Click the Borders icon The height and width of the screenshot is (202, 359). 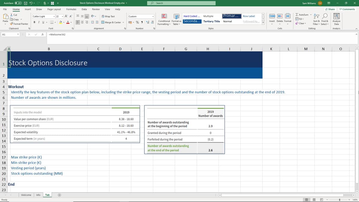click(51, 22)
